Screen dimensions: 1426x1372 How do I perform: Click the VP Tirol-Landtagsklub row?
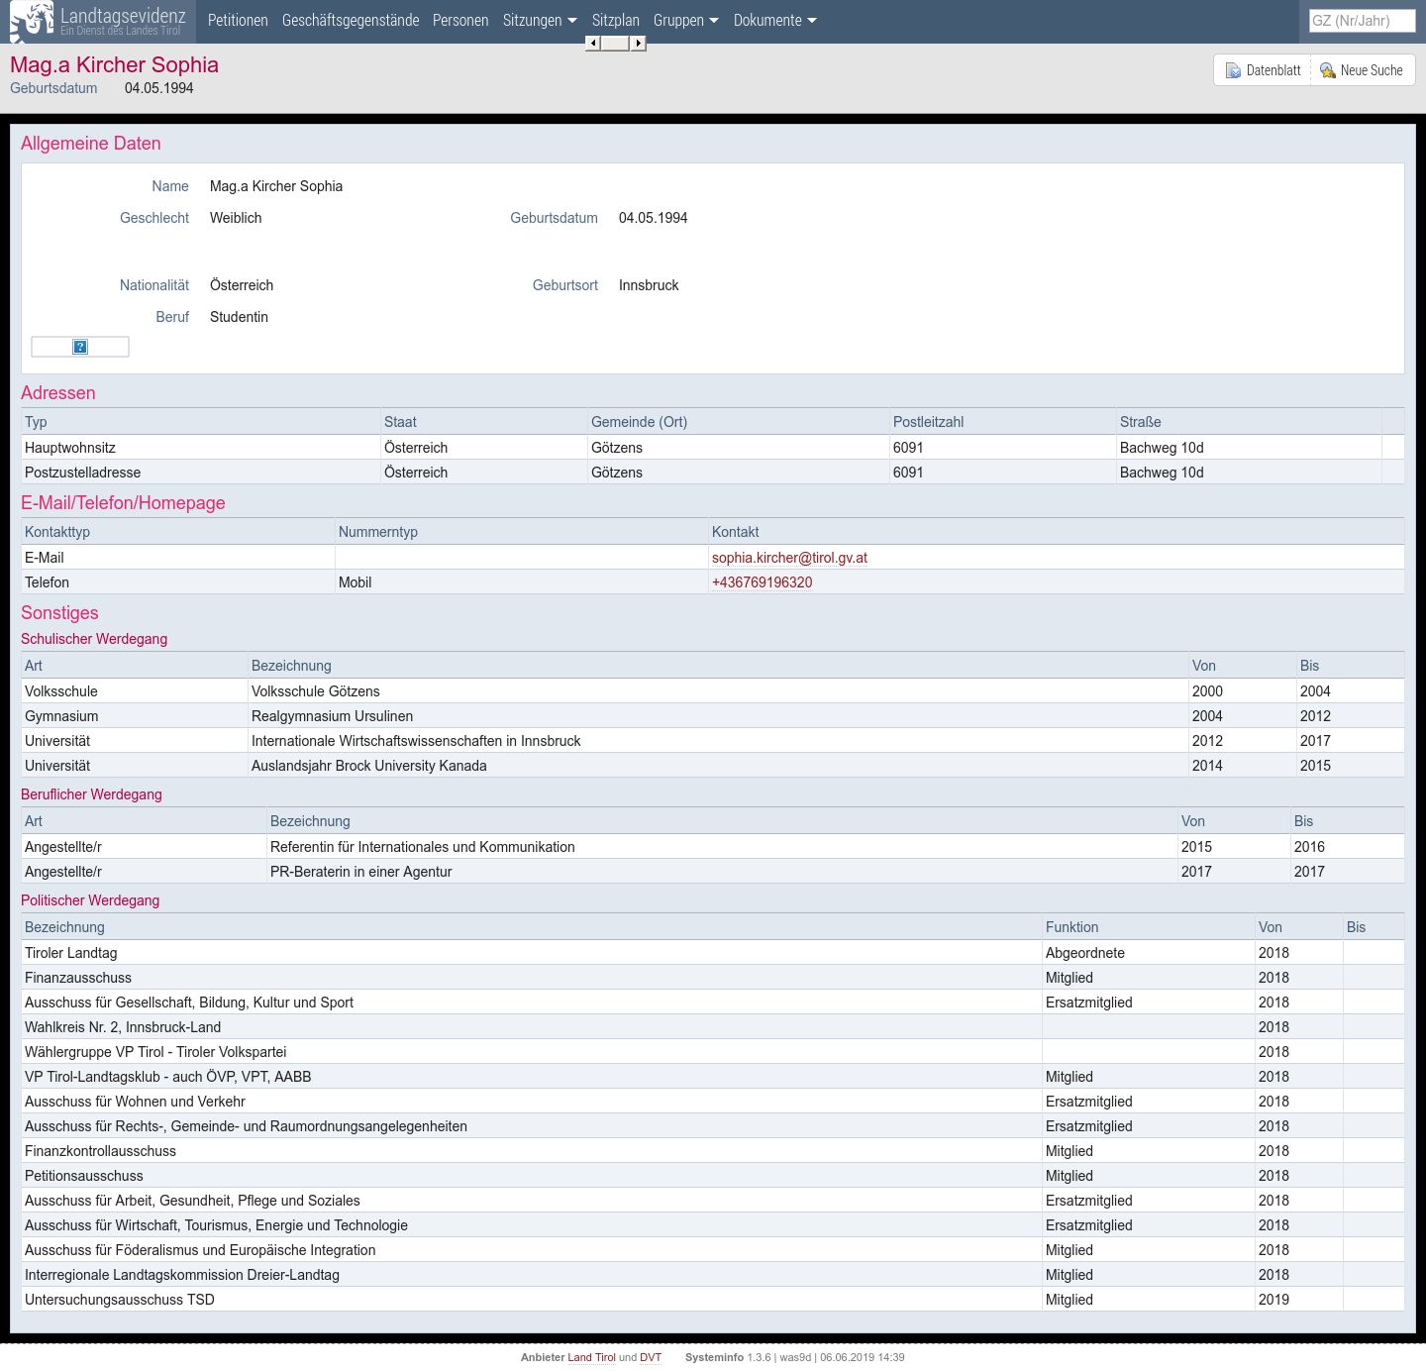pos(712,1077)
